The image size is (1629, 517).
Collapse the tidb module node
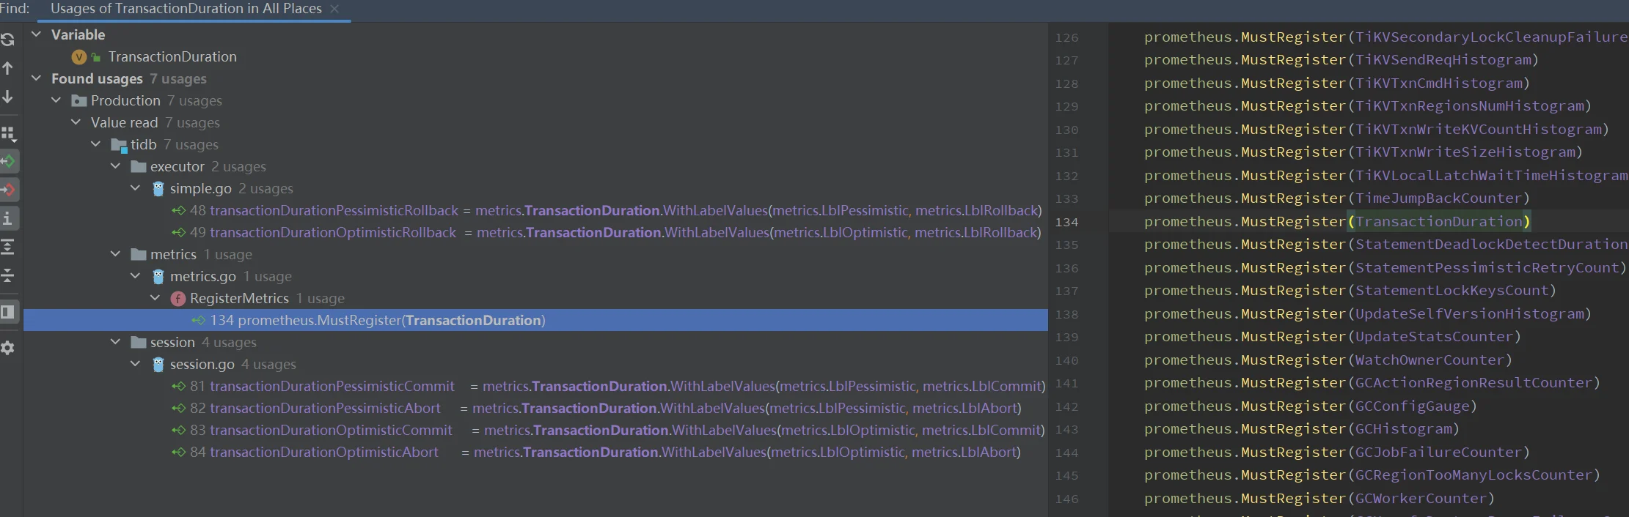click(95, 144)
